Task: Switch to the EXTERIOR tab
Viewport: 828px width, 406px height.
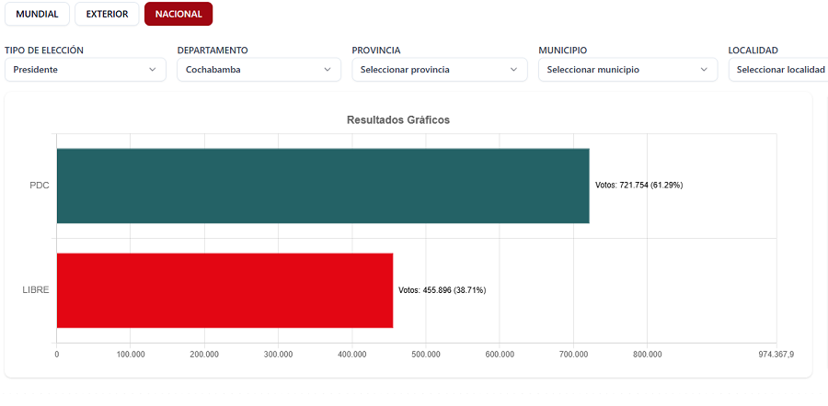Action: (x=107, y=14)
